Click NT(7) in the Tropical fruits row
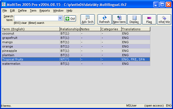 65,59
